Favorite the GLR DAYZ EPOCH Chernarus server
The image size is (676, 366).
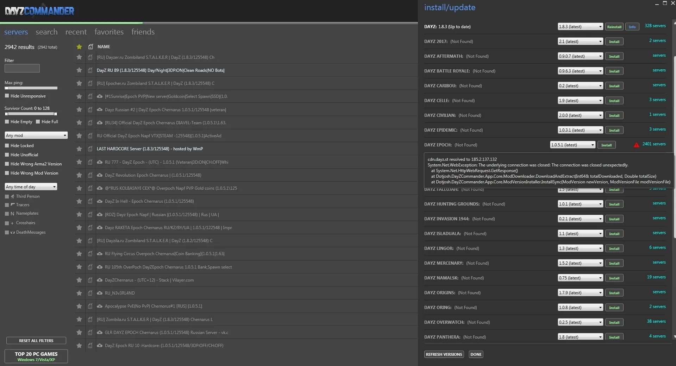click(79, 332)
